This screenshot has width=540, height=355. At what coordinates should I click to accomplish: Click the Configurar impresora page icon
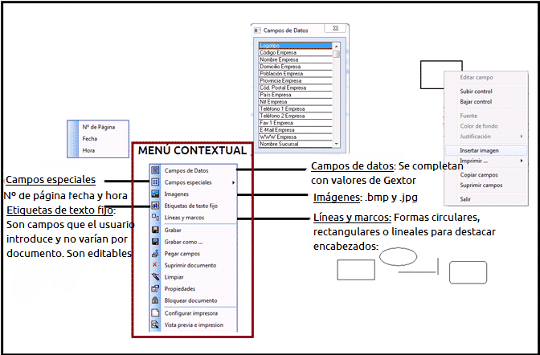pos(155,312)
